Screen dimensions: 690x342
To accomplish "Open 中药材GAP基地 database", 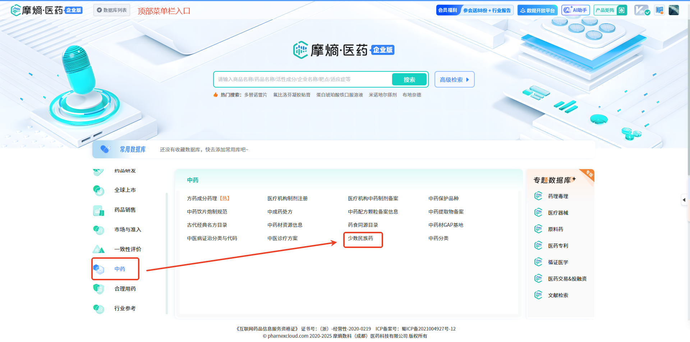I will [x=446, y=225].
